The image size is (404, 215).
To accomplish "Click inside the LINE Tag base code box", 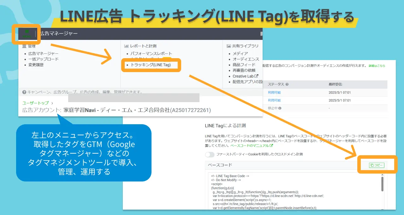I will point(294,192).
